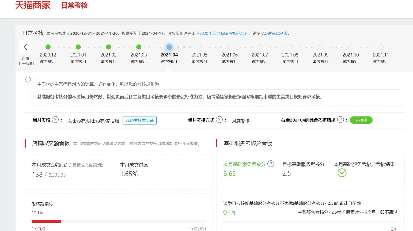Click 查看上一周期 label

(26, 61)
